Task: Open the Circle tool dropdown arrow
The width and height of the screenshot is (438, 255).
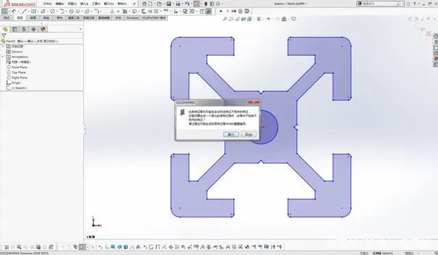Action: click(x=56, y=12)
